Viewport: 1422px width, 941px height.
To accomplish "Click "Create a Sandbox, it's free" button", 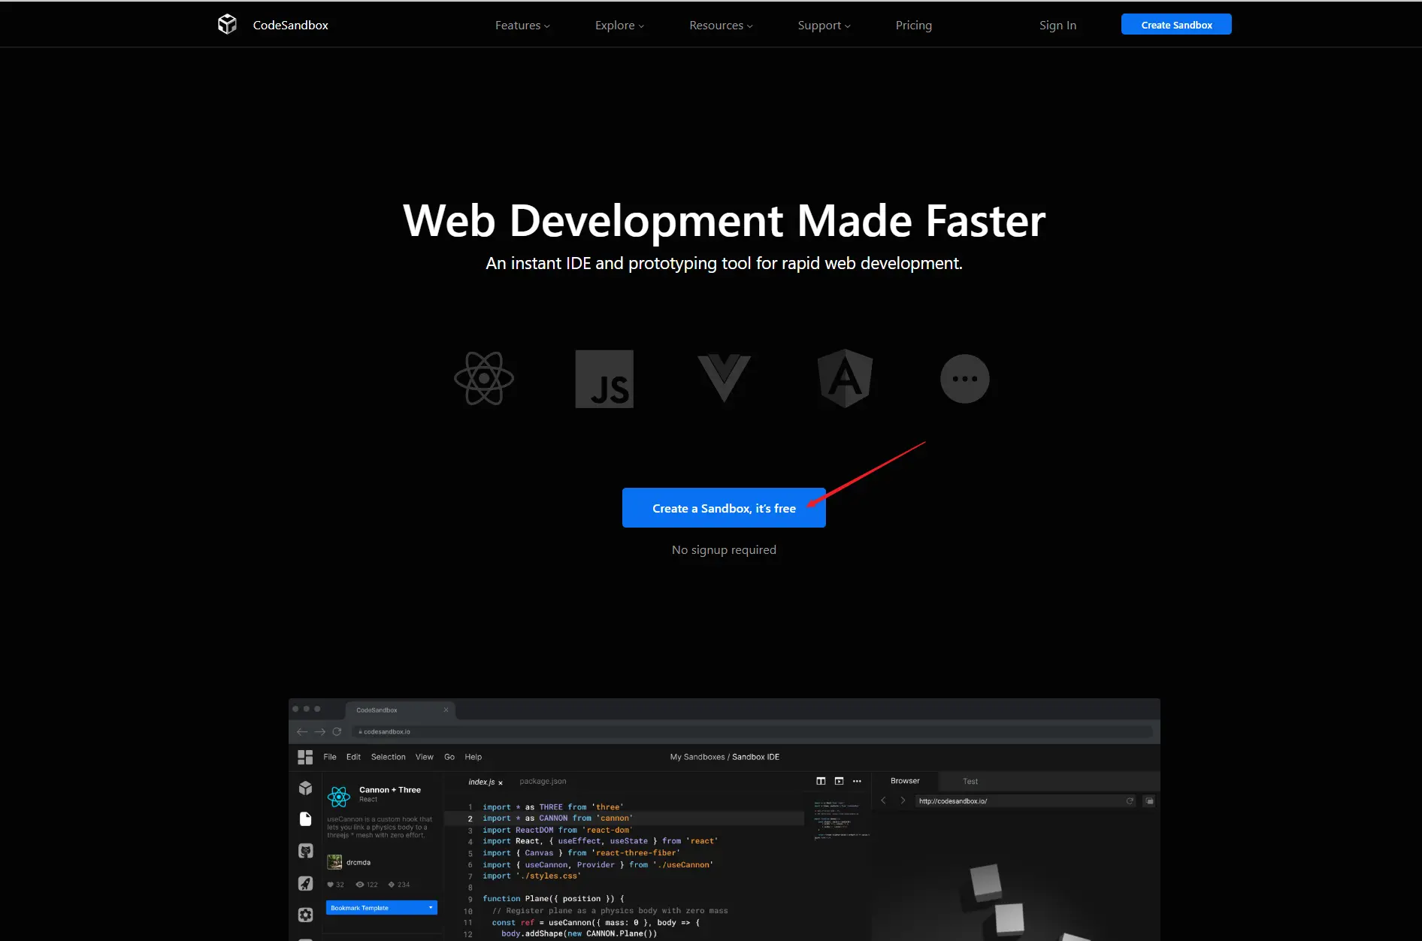I will [x=724, y=508].
